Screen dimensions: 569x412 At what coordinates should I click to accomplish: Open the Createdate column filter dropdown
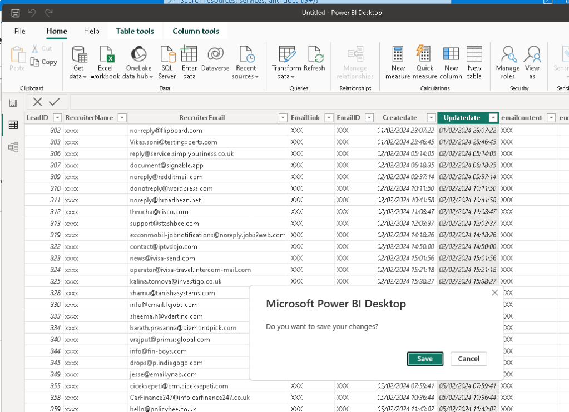point(431,118)
